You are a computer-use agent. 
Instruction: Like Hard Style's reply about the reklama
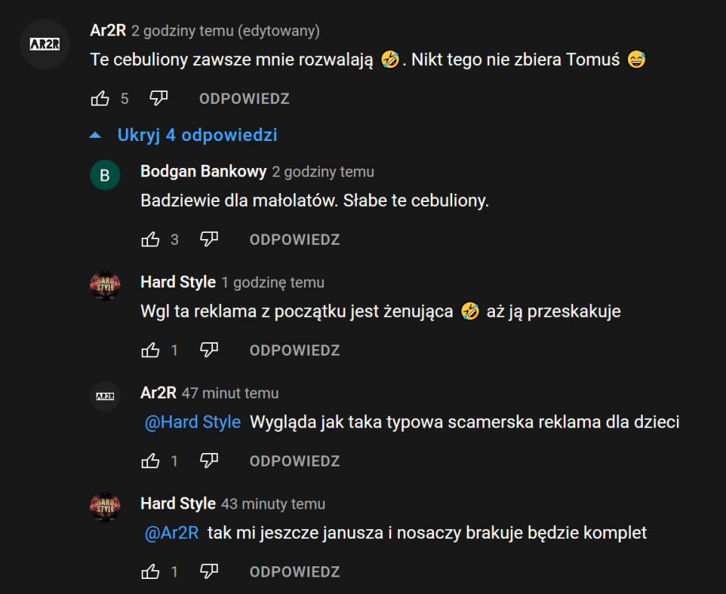click(x=150, y=350)
